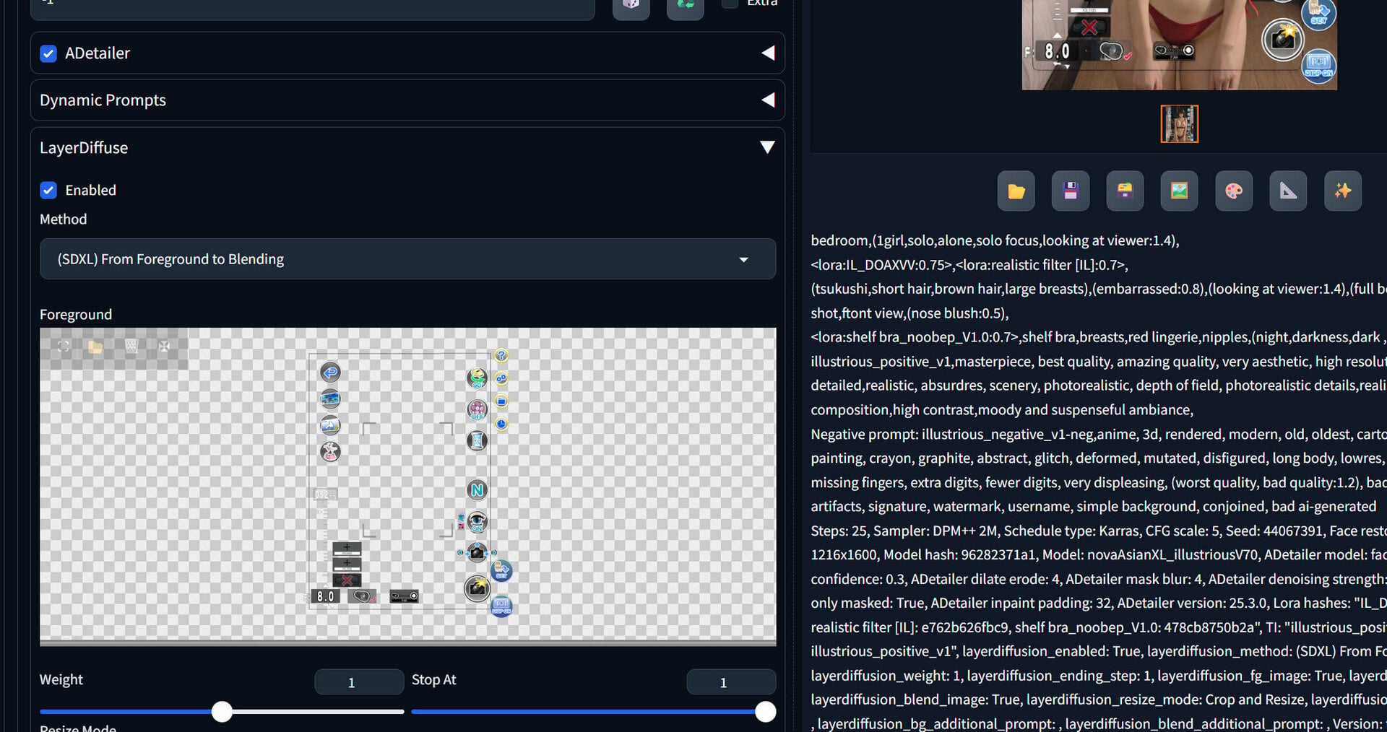Toggle the Extra seed checkbox
The image size is (1387, 732).
coord(730,3)
